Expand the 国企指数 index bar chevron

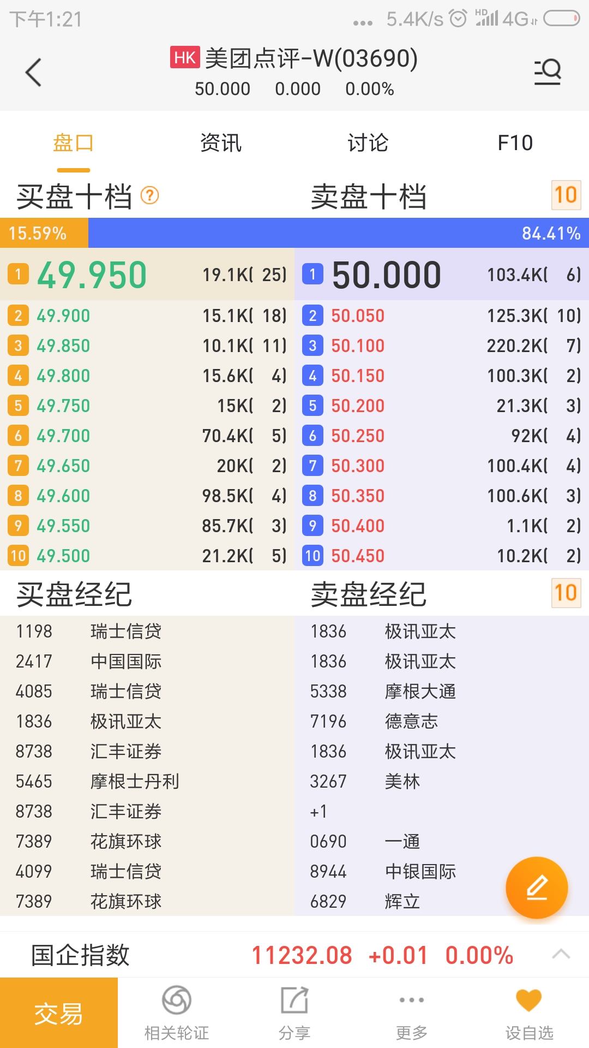[x=561, y=955]
